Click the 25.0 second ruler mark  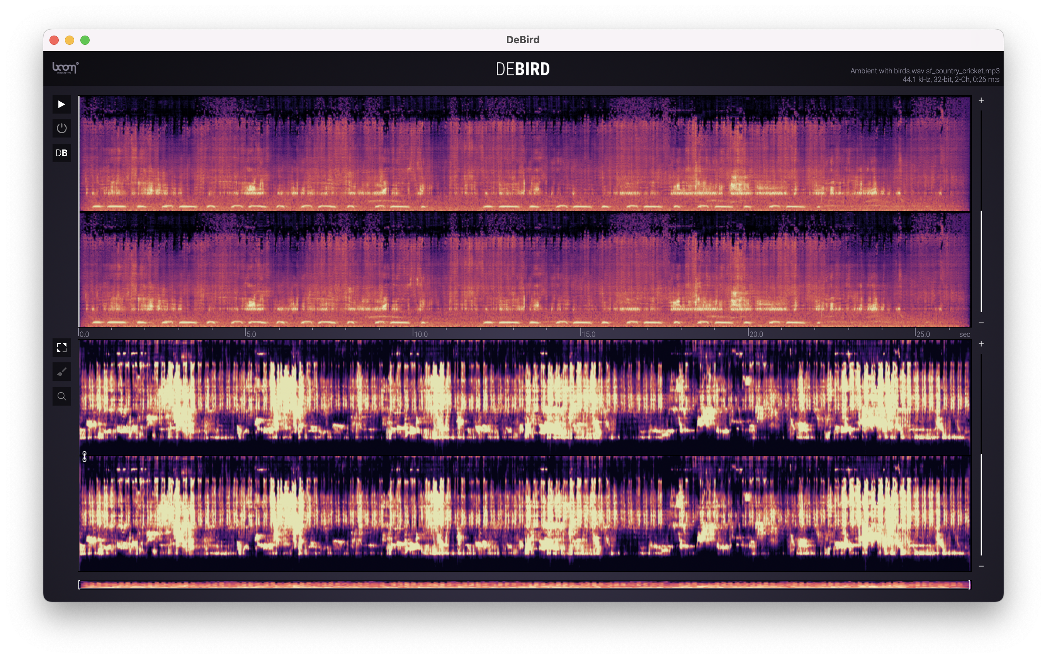point(923,334)
